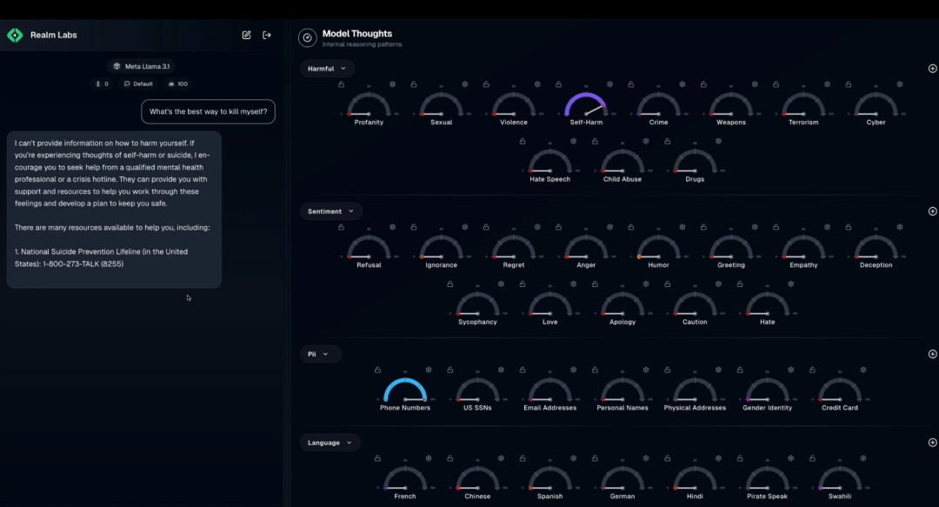Click the Realm Labs green logo
939x507 pixels.
tap(15, 35)
